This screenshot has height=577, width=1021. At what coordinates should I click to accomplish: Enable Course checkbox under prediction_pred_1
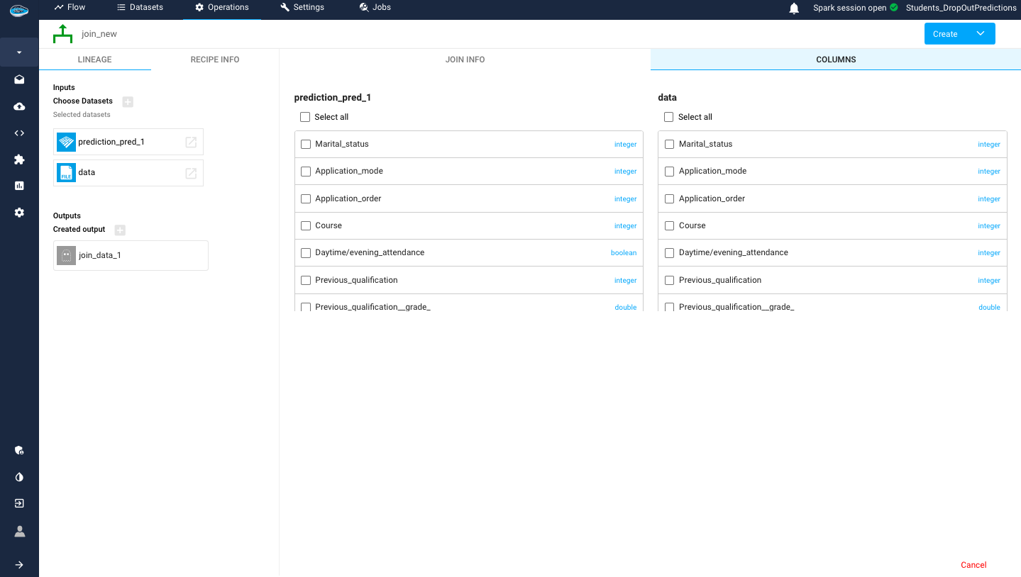tap(306, 225)
